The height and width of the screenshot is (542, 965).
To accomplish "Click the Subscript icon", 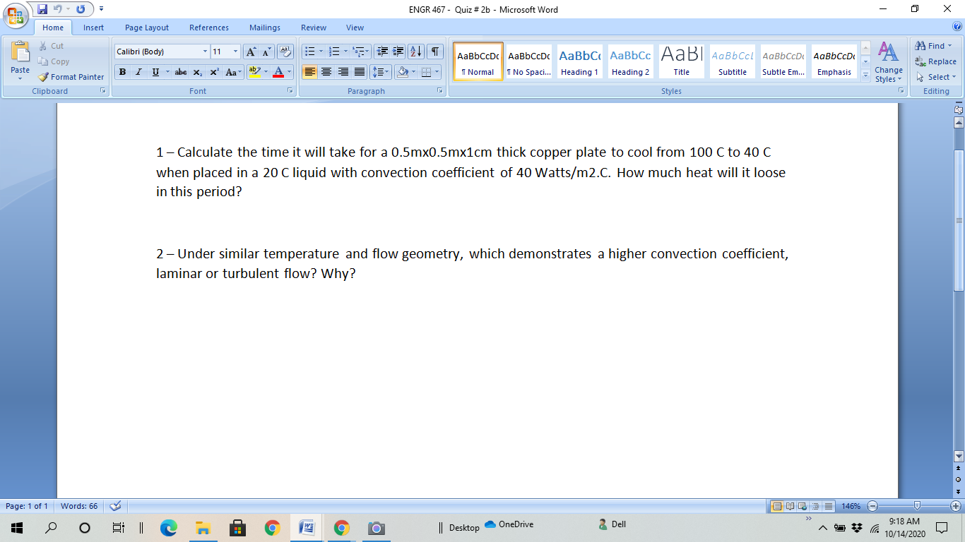I will pyautogui.click(x=199, y=71).
